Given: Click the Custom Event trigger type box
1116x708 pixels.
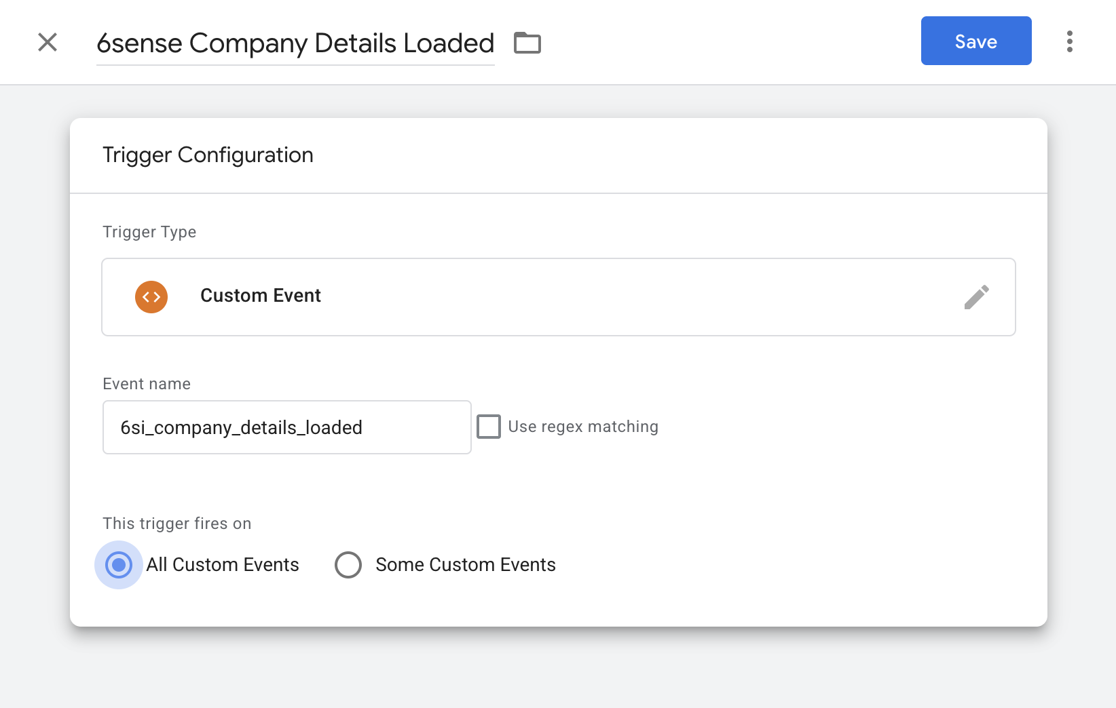Looking at the screenshot, I should click(x=559, y=297).
